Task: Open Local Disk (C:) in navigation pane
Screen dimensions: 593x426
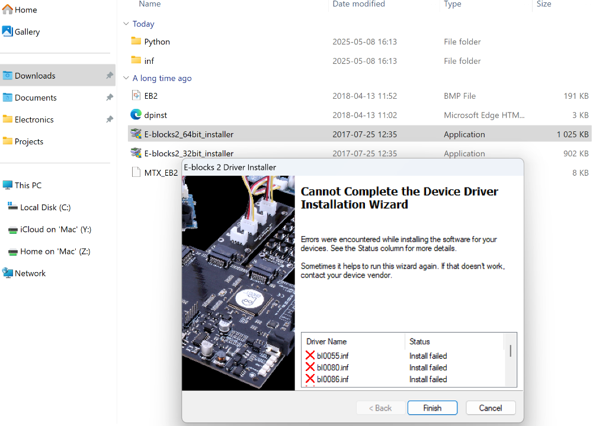Action: [x=46, y=207]
